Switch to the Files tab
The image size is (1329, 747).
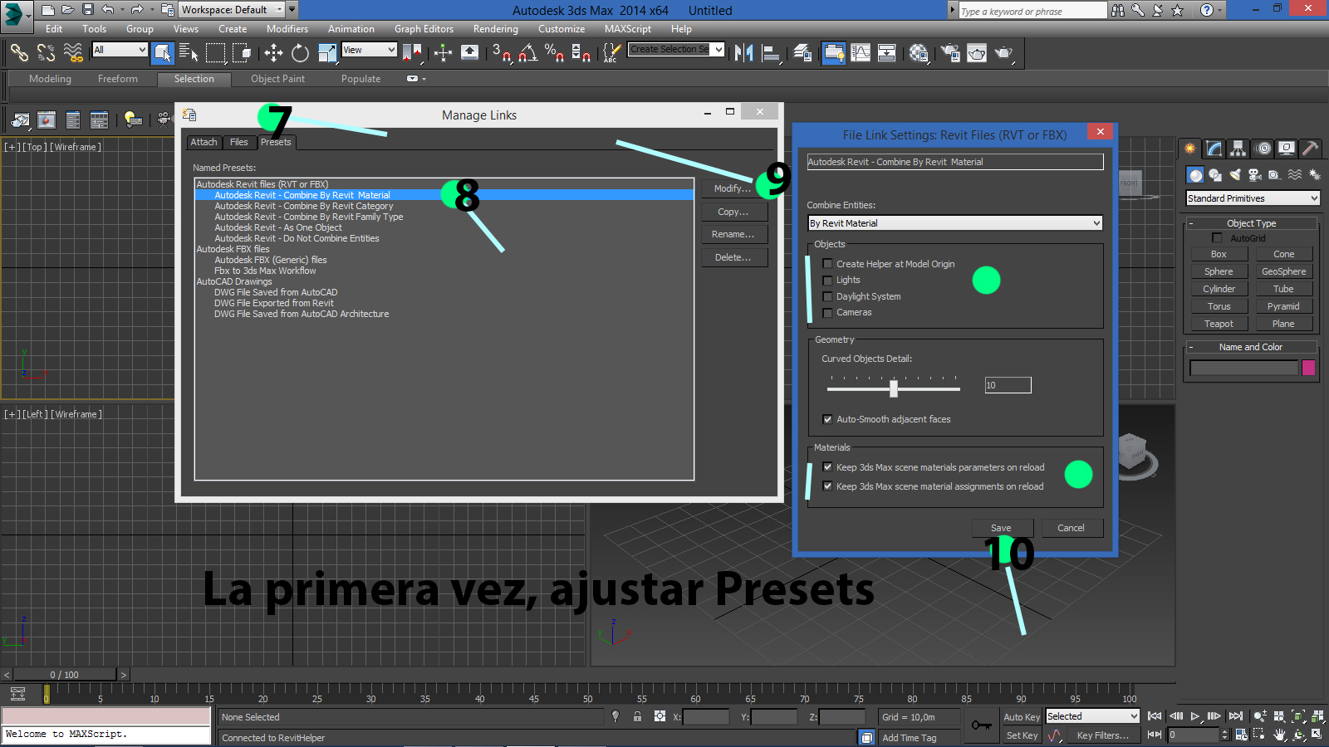pos(239,142)
